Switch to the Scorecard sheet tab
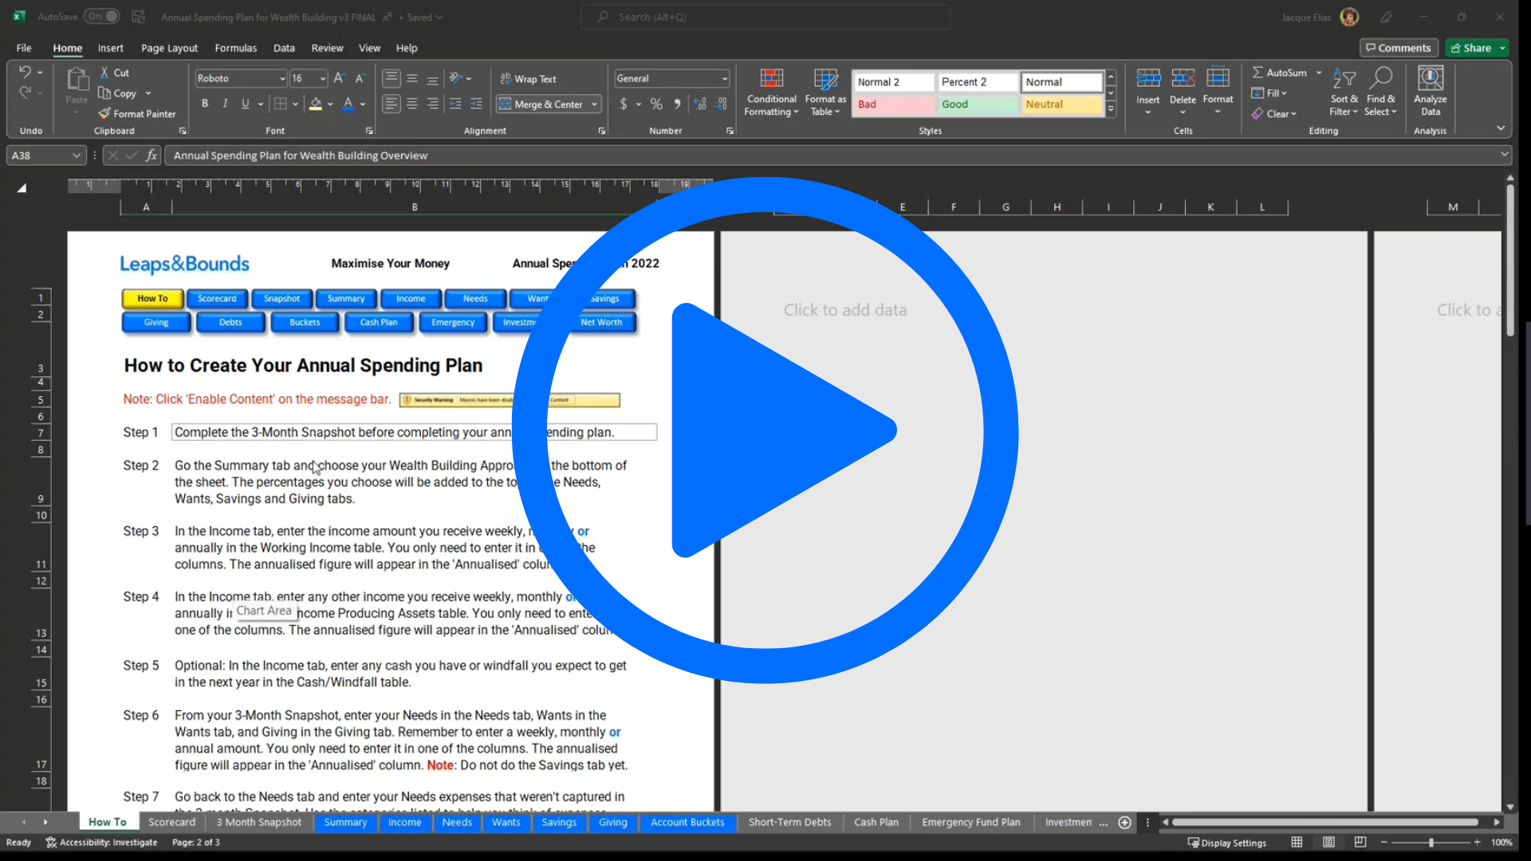Image resolution: width=1531 pixels, height=861 pixels. pyautogui.click(x=171, y=822)
